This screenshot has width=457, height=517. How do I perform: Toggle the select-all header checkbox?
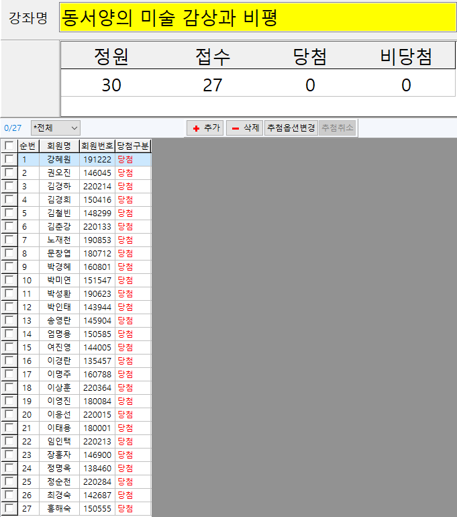click(9, 146)
